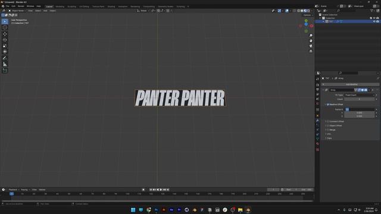381x214 pixels.
Task: Select the Select Box tool
Action: [5, 21]
